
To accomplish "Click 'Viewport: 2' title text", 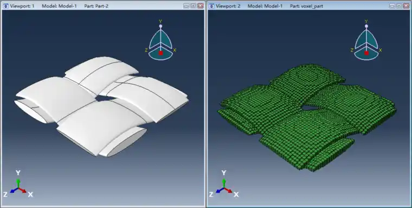I will coord(228,6).
